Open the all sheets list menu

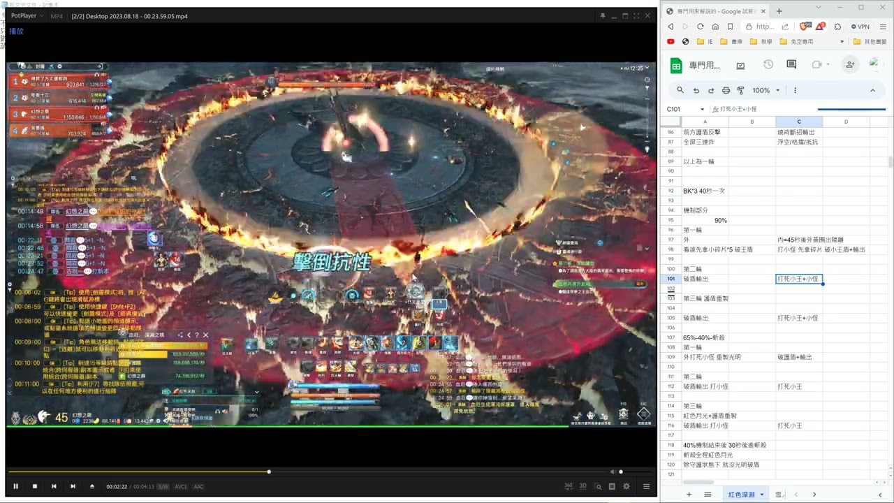pos(708,495)
